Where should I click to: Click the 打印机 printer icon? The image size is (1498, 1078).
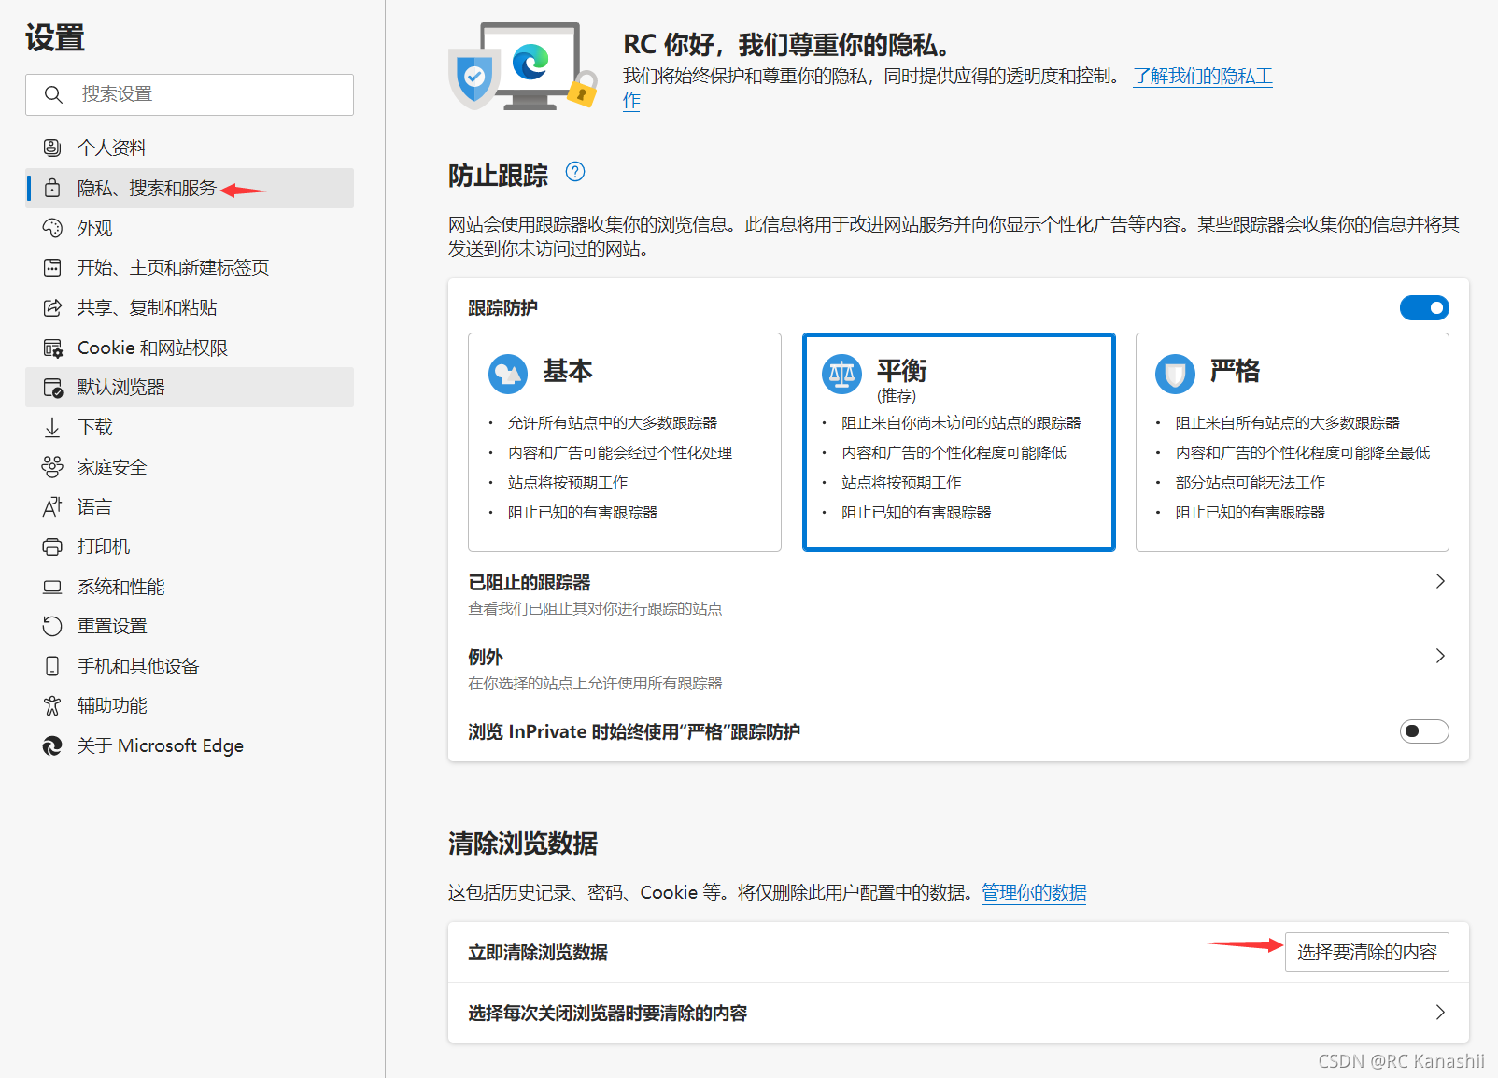(x=52, y=546)
